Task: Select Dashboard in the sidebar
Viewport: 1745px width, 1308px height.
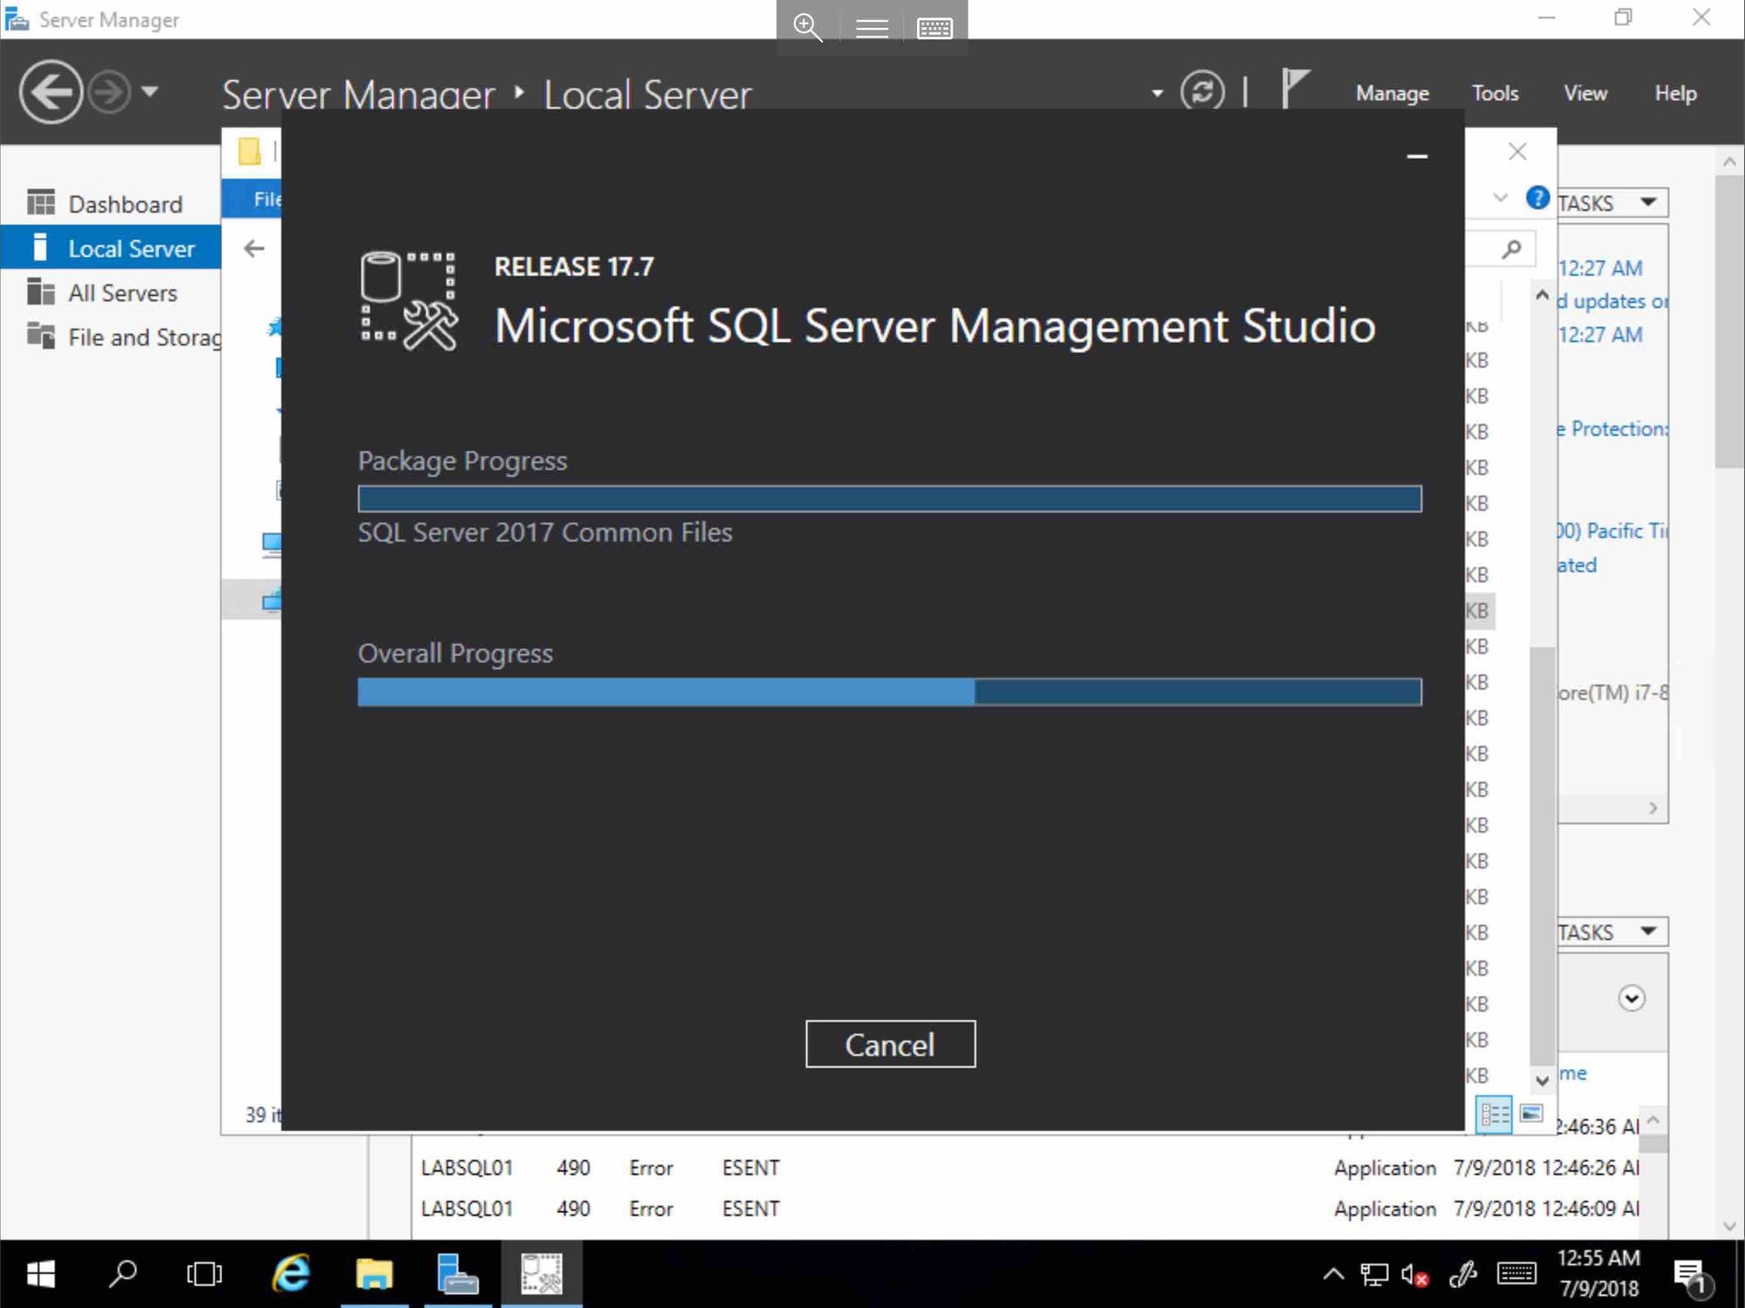Action: click(111, 204)
